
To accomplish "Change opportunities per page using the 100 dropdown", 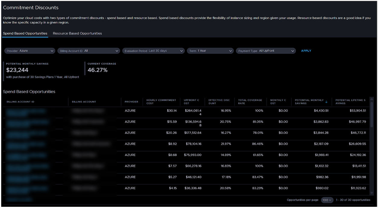I will tap(327, 200).
